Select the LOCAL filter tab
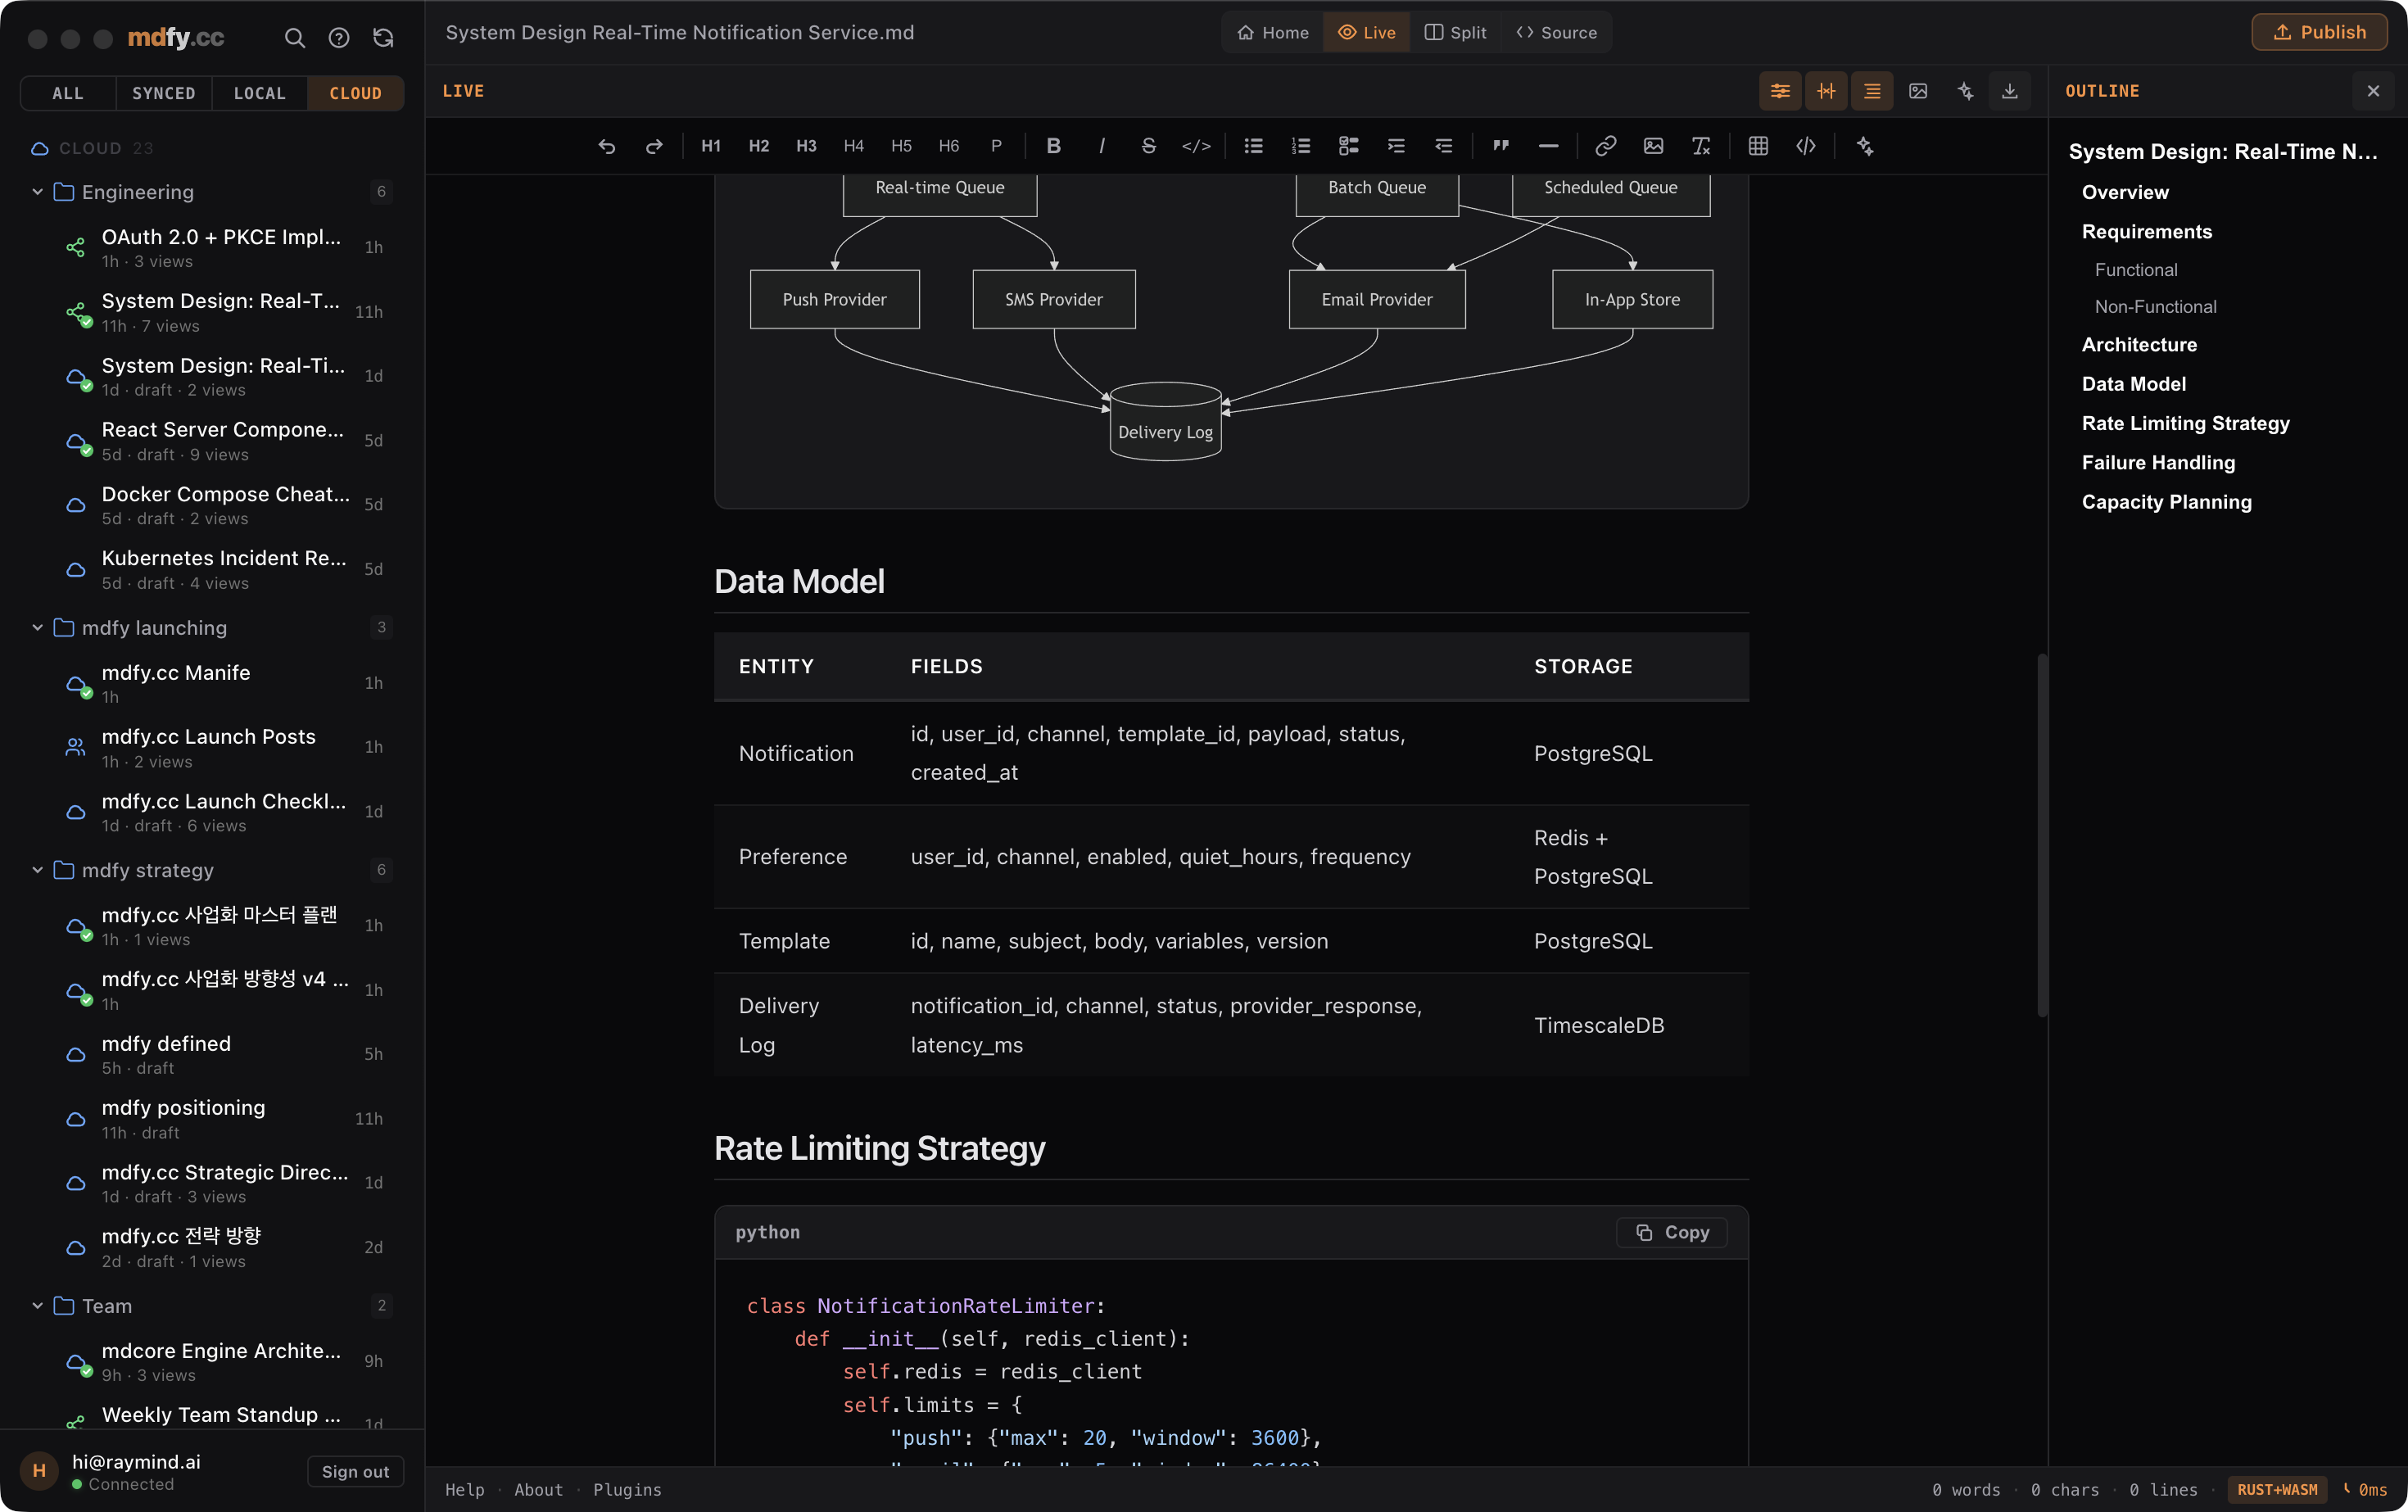 tap(259, 93)
